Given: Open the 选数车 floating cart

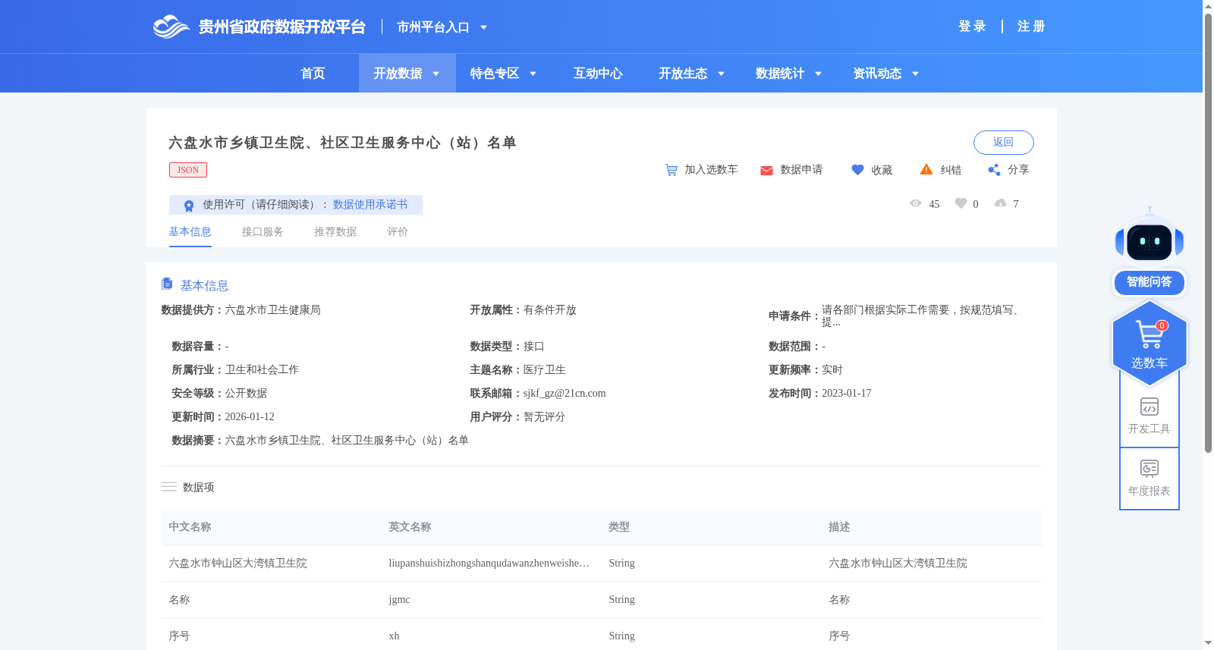Looking at the screenshot, I should pos(1150,343).
